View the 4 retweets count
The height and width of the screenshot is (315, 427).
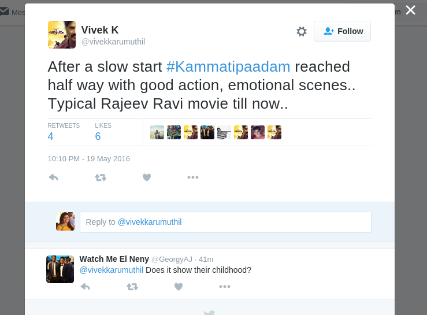(51, 136)
